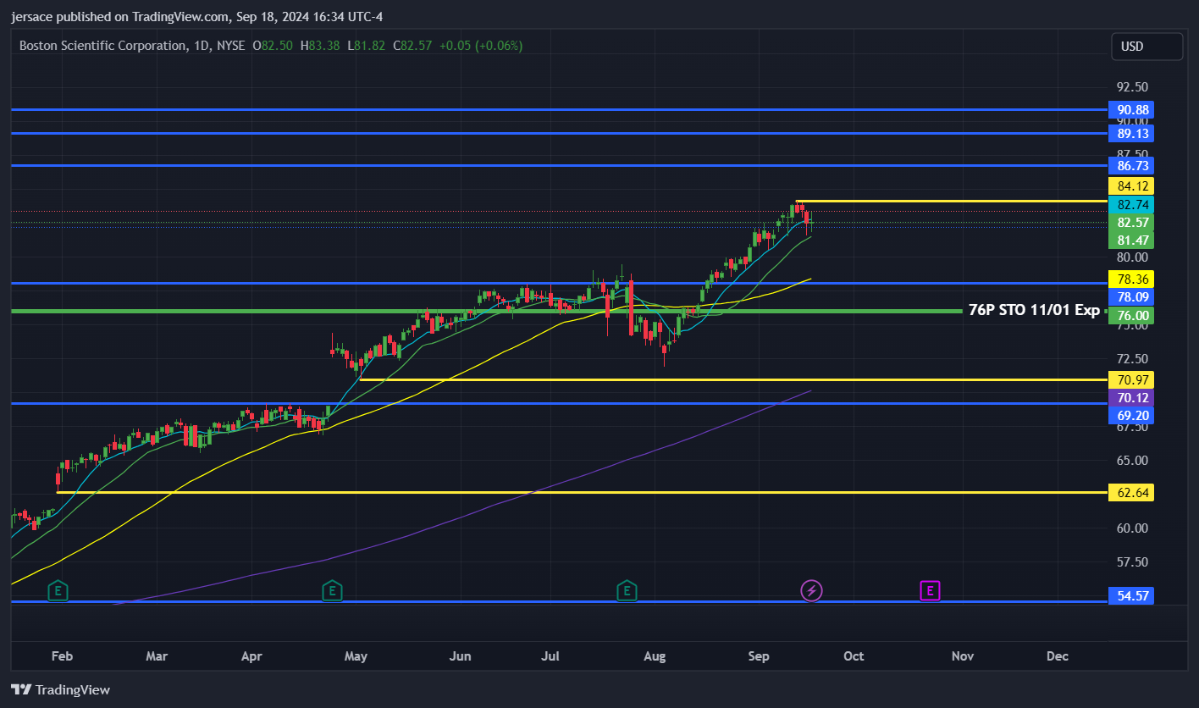Click the purple upcoming earnings E marker
Image resolution: width=1199 pixels, height=708 pixels.
930,590
